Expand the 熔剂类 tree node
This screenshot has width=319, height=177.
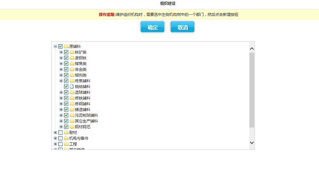[x=61, y=75]
